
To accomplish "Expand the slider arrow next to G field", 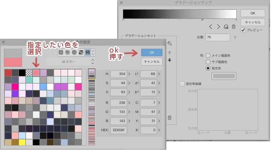I will tap(129, 112).
